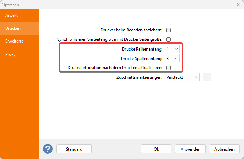Click the 'Drucke Reihenanfang:' label text
Image resolution: width=244 pixels, height=159 pixels.
coord(142,49)
